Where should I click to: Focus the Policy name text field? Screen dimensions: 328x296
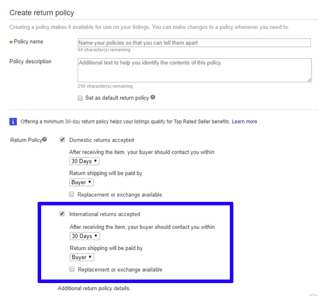point(194,43)
